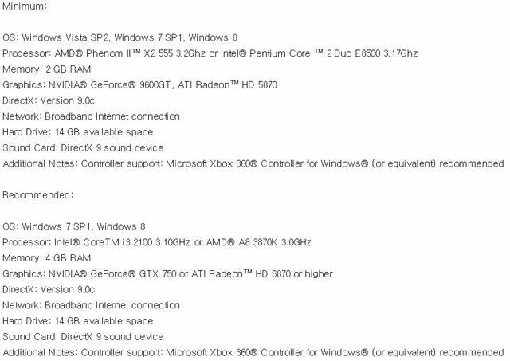
Task: Click the Intel Core i3 2100 processor line
Action: click(157, 242)
